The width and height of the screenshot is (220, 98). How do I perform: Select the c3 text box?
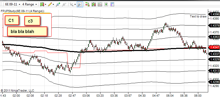tap(32, 21)
